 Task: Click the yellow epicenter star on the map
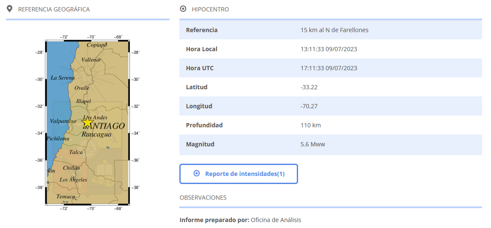click(87, 122)
